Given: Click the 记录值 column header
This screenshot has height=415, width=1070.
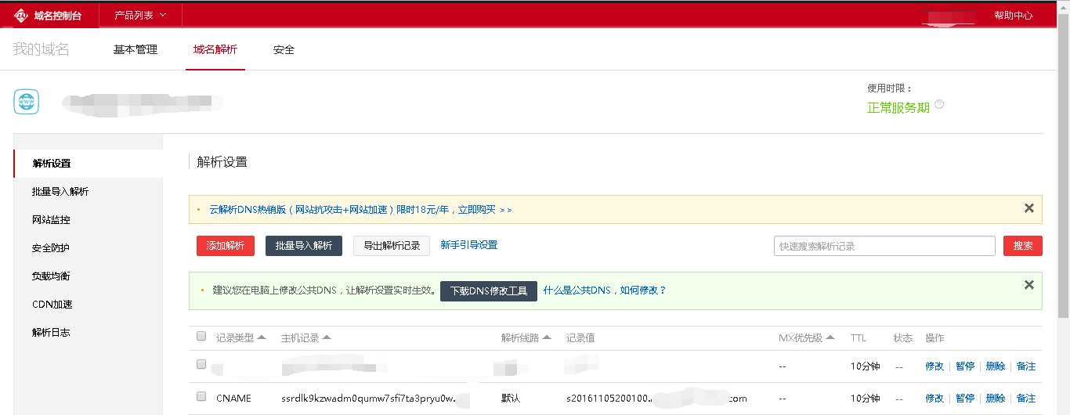Looking at the screenshot, I should pos(580,338).
